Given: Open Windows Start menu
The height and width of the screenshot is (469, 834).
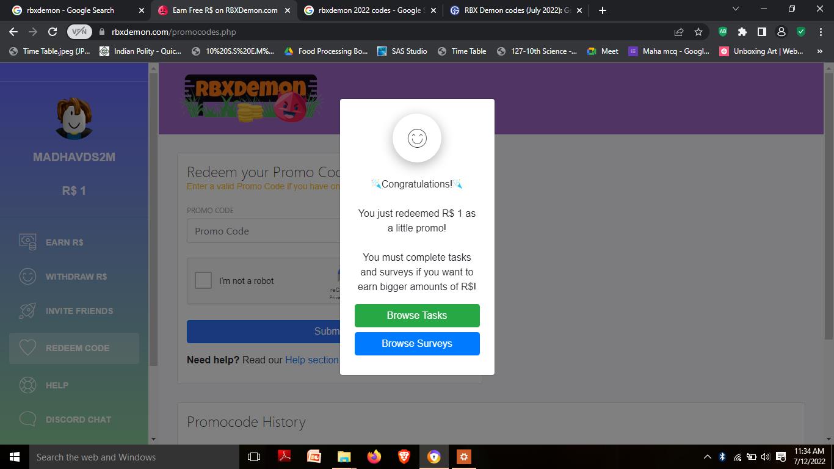Looking at the screenshot, I should click(15, 457).
